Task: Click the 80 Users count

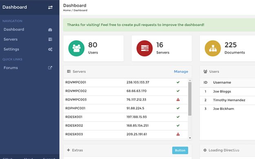Action: [93, 45]
